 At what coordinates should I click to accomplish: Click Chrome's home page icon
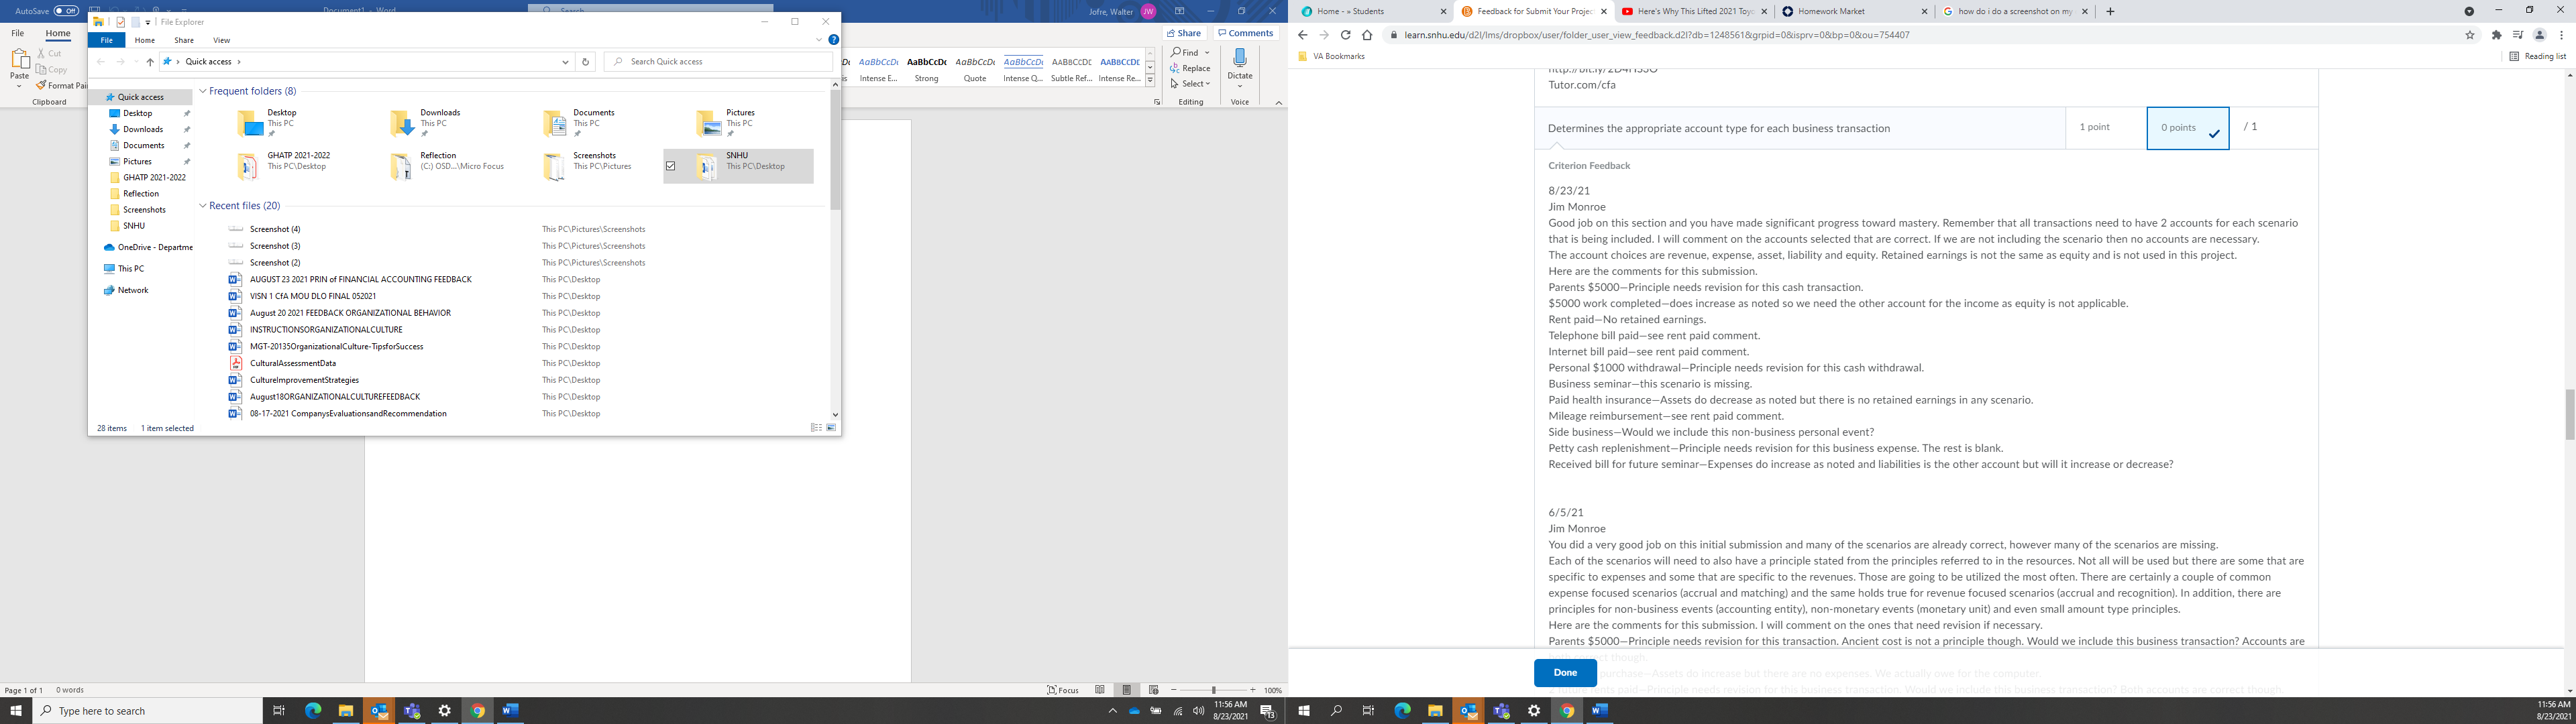click(x=1367, y=35)
